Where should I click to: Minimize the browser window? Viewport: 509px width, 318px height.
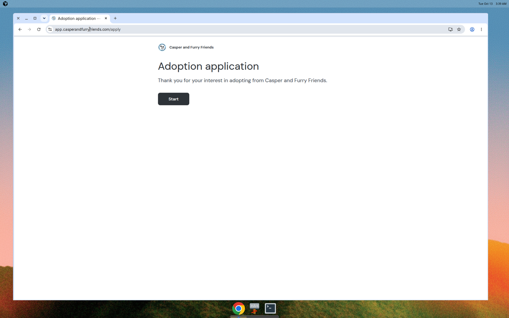(26, 18)
